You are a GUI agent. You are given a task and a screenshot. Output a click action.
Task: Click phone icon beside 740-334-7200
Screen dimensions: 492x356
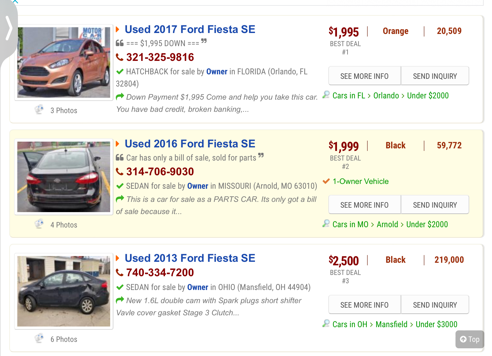click(120, 273)
